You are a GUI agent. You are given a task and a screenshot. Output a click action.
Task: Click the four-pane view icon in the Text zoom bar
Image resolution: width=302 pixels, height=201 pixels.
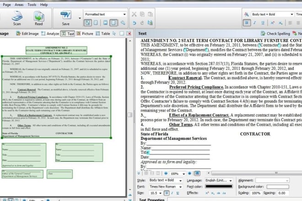tap(146, 173)
